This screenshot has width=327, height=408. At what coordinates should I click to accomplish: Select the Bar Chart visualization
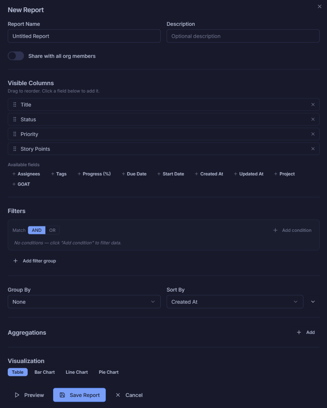coord(45,372)
